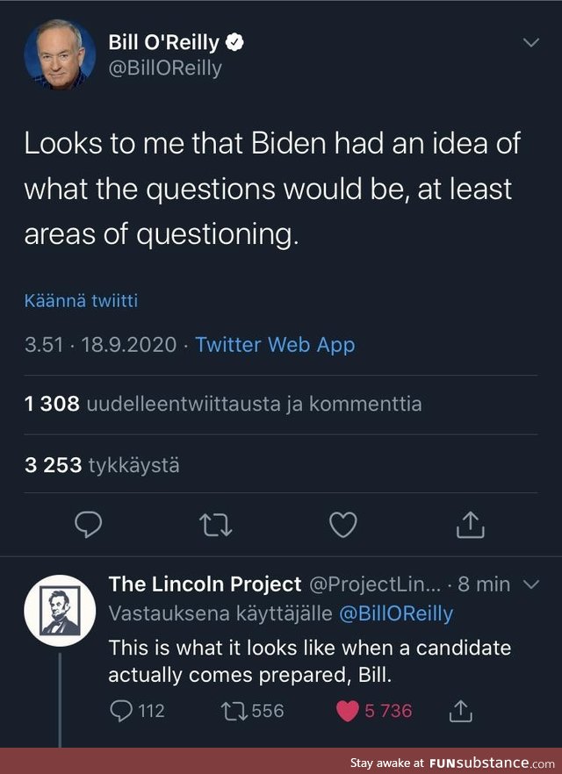Open options menu on The Lincoln Project reply

[x=530, y=584]
